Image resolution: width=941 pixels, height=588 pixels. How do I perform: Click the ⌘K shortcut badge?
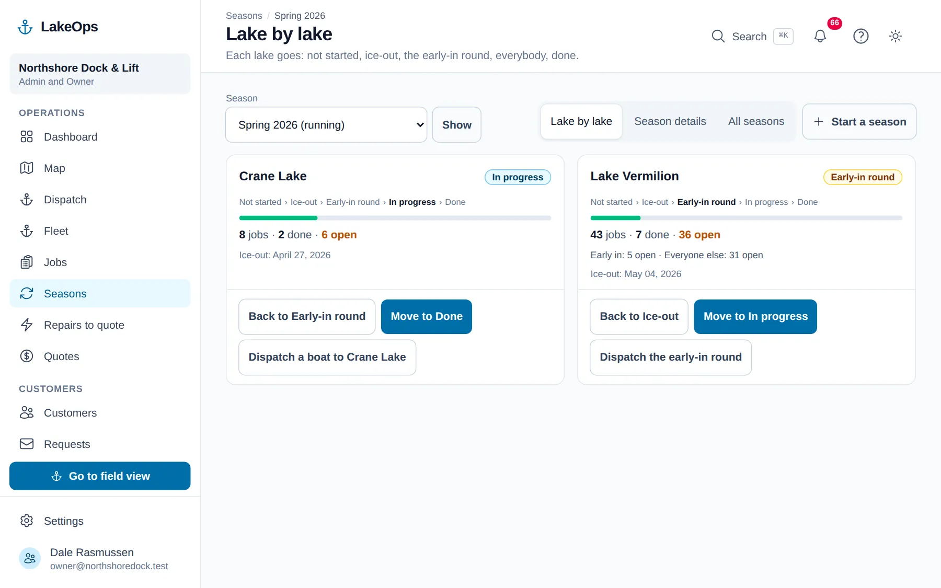[783, 36]
